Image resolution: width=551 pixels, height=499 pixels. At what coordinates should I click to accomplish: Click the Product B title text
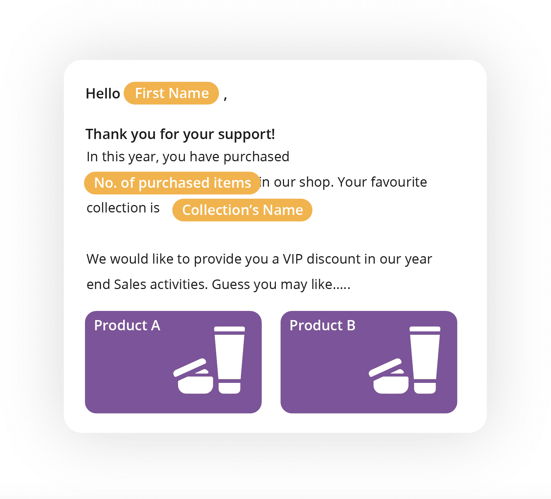click(322, 325)
